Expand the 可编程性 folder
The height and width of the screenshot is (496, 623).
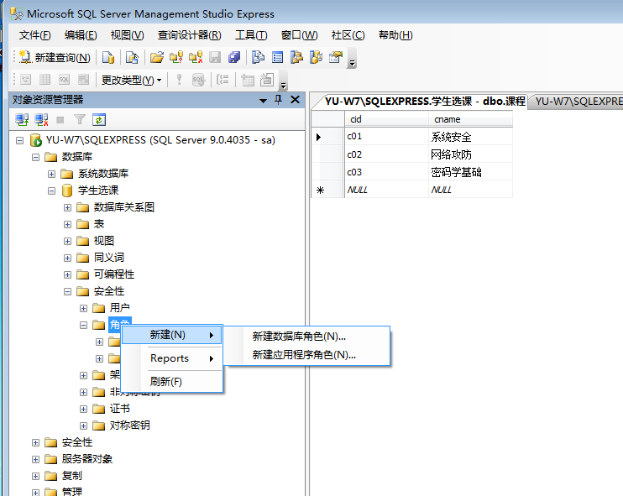pos(67,274)
